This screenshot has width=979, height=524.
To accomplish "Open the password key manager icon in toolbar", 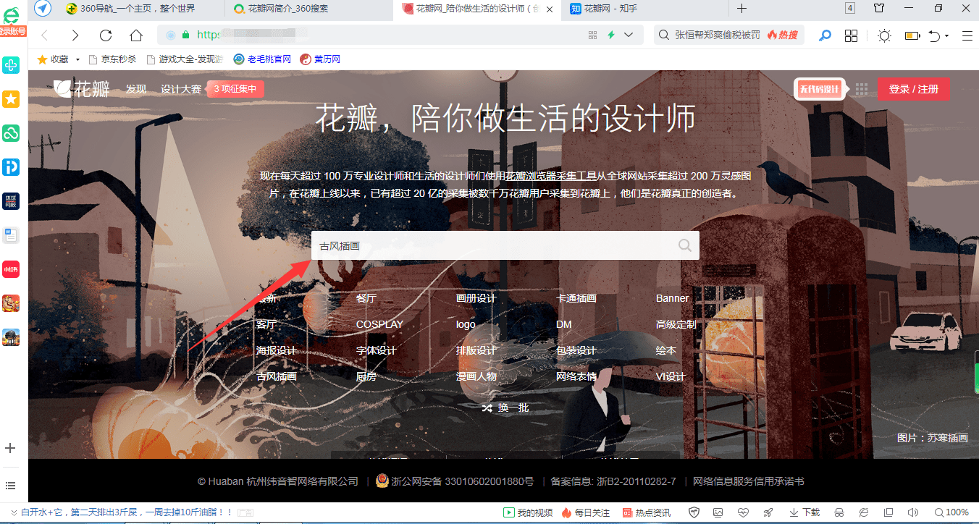I will [825, 35].
